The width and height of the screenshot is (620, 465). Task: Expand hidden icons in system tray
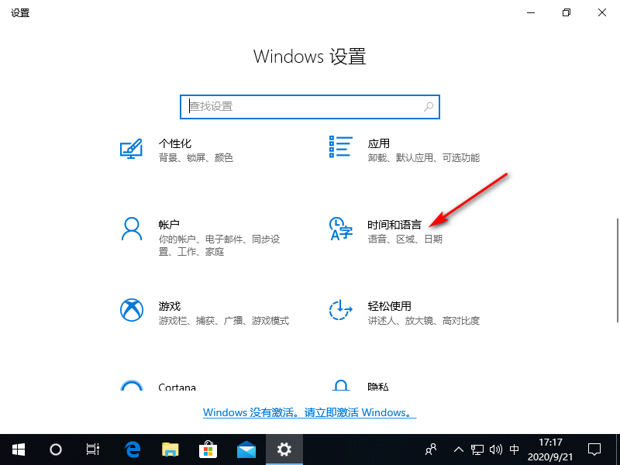coord(459,449)
